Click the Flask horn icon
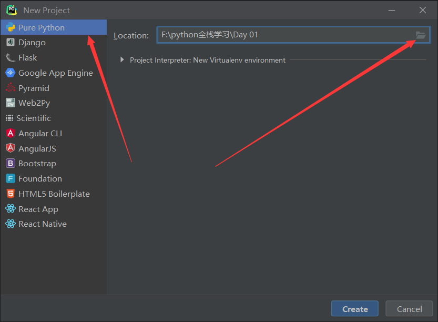Image resolution: width=438 pixels, height=322 pixels. [11, 57]
